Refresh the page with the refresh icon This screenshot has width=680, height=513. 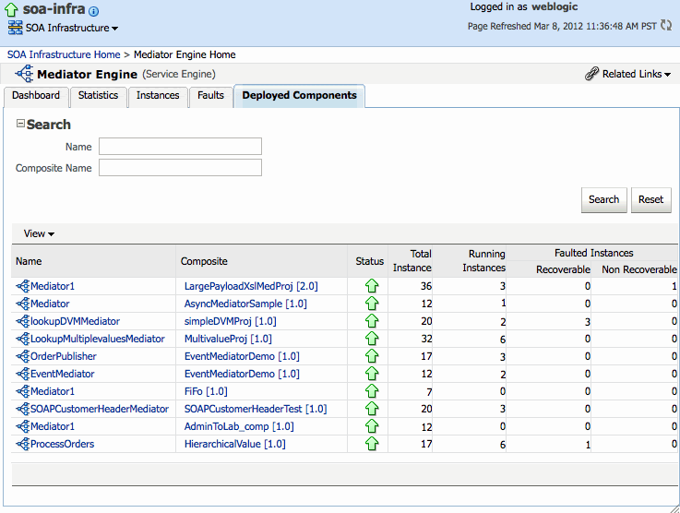(x=666, y=25)
